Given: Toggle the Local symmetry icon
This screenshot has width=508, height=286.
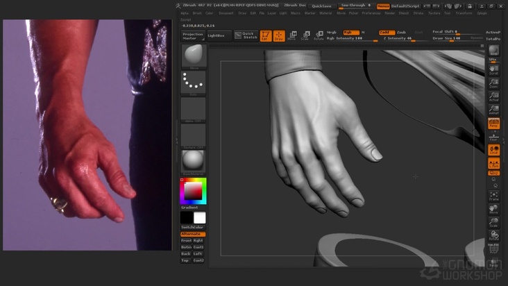Looking at the screenshot, I should 493,150.
